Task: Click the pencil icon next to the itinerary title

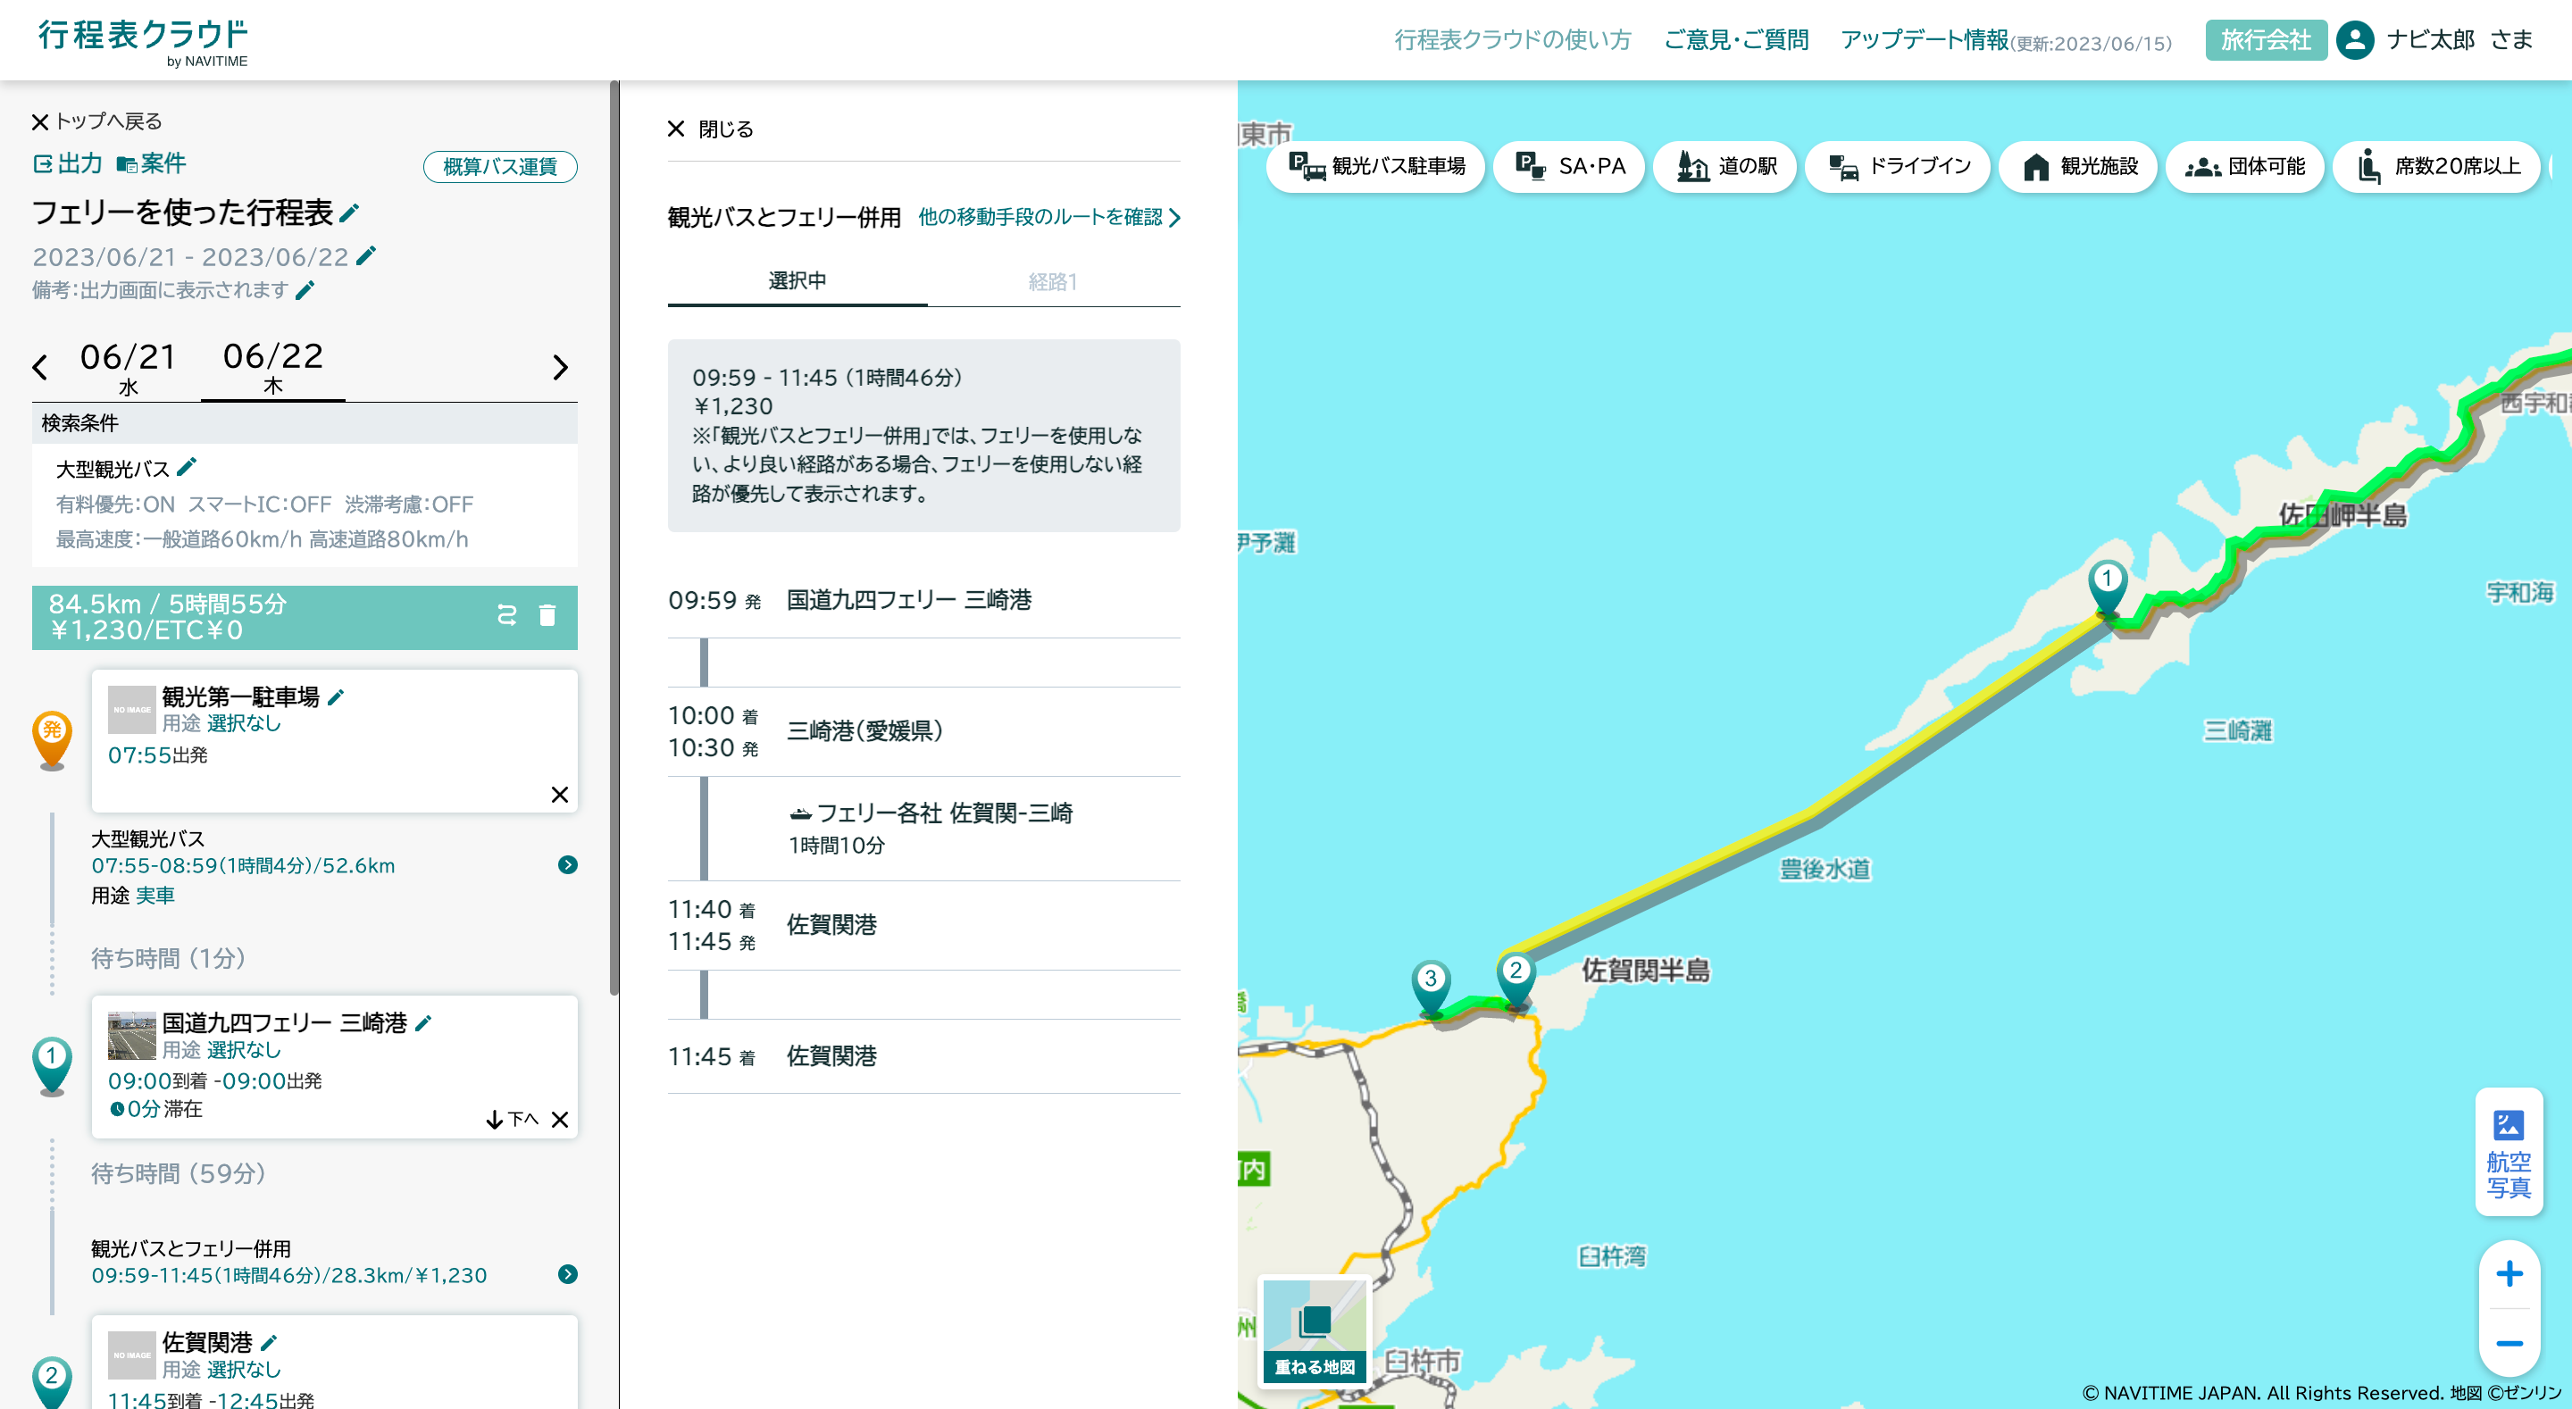Action: pos(349,213)
